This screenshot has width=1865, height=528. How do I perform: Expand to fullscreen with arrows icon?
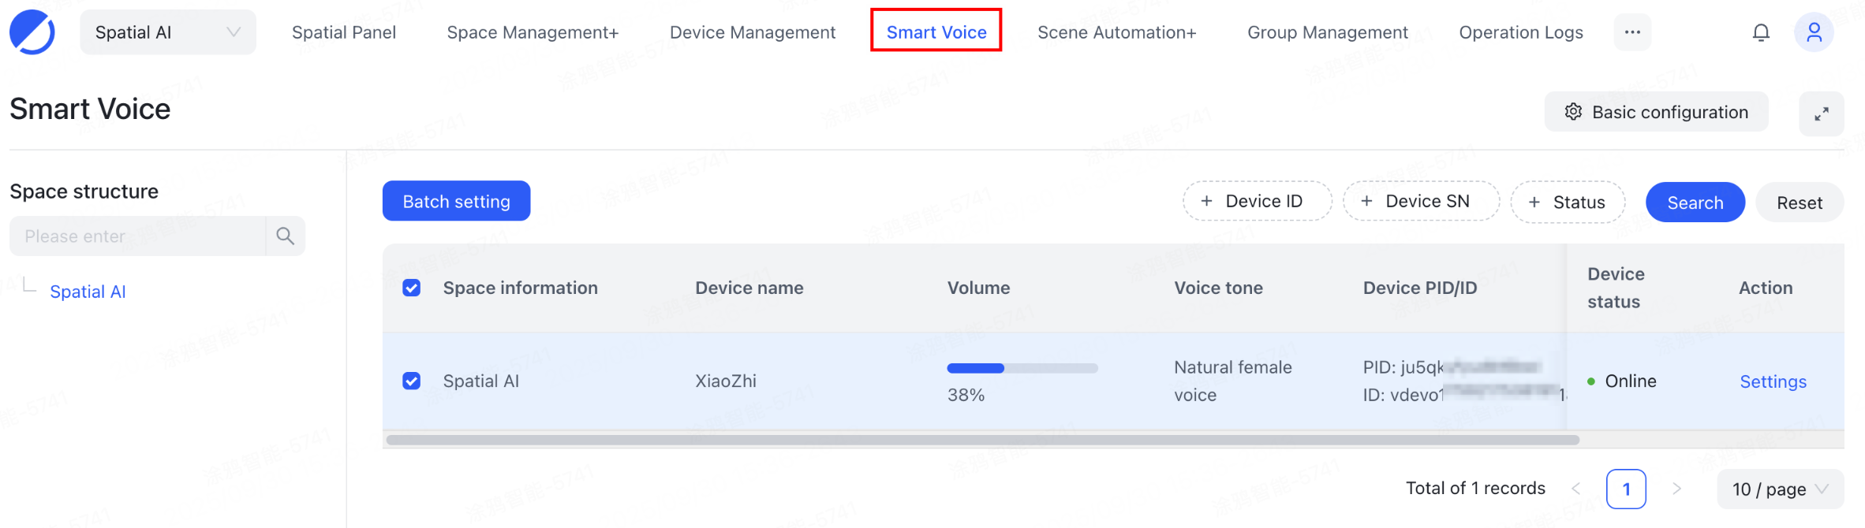[1821, 114]
